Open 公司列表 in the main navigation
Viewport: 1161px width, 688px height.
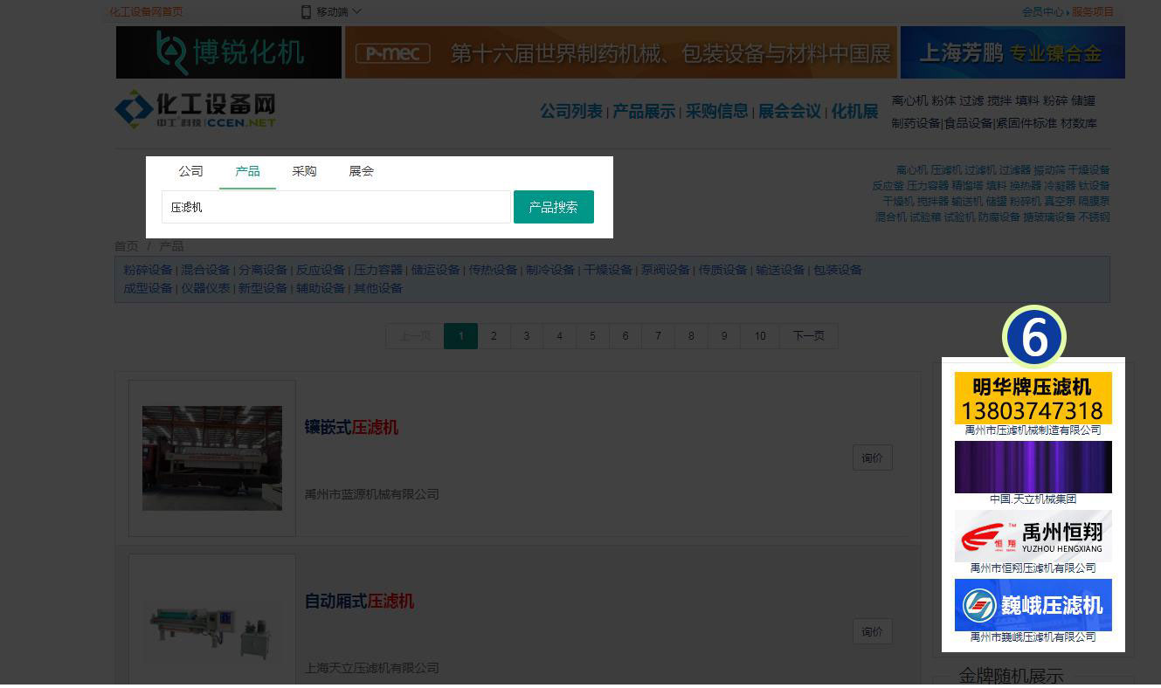click(570, 112)
